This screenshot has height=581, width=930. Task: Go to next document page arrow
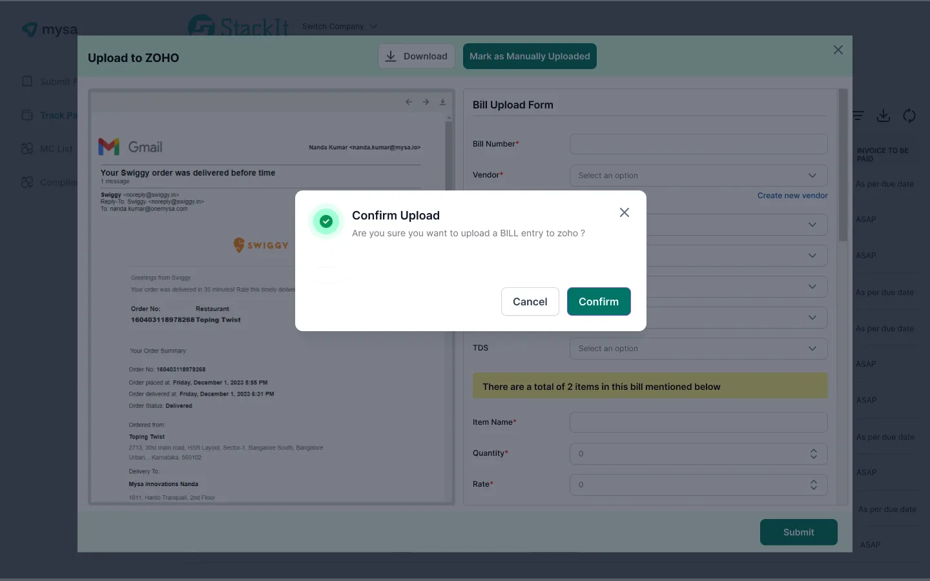coord(426,102)
